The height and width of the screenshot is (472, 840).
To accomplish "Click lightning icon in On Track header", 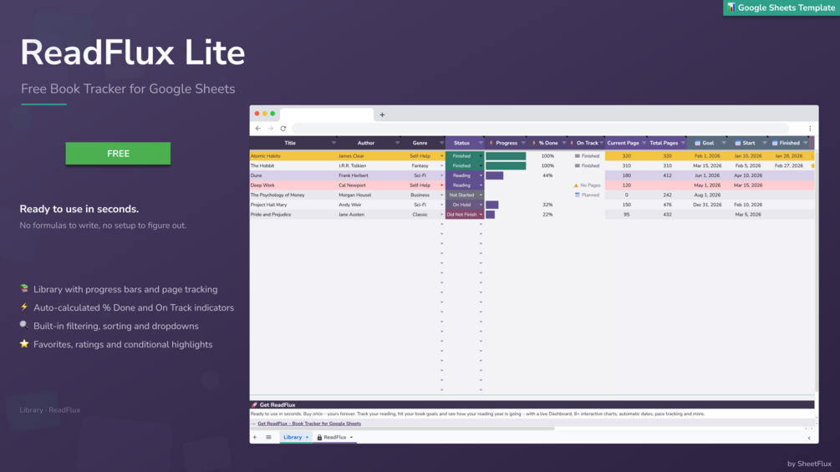I will pos(573,143).
